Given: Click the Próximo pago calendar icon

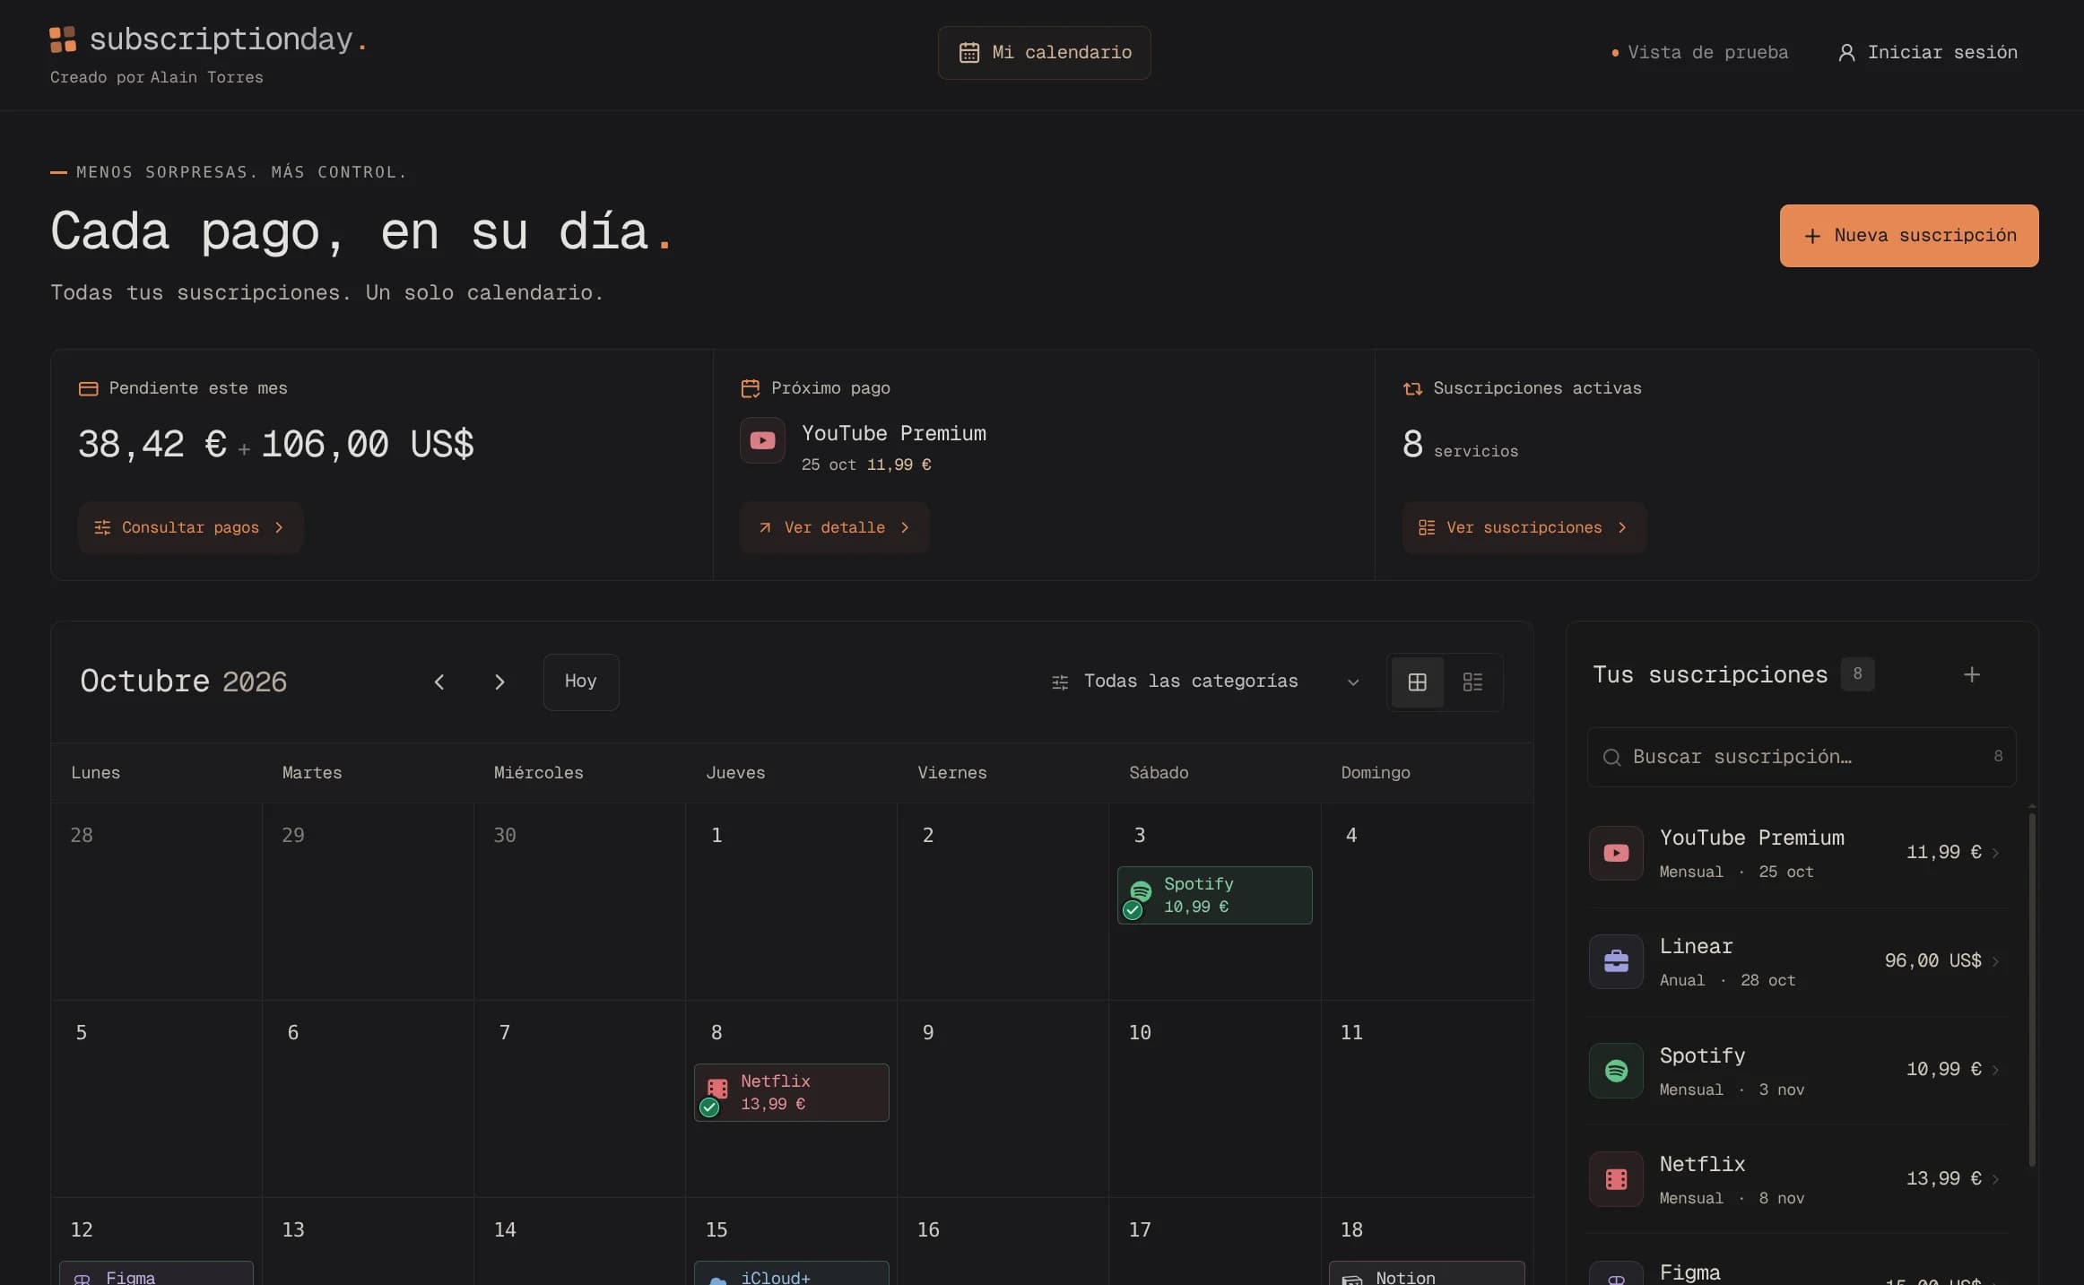Looking at the screenshot, I should (x=750, y=388).
